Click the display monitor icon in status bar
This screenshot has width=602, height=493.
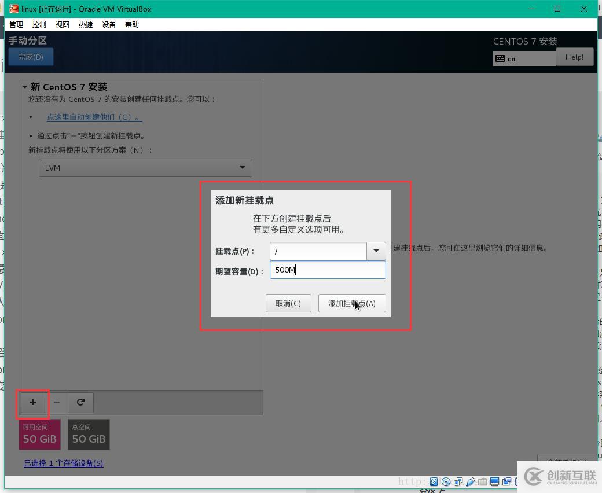tap(494, 481)
